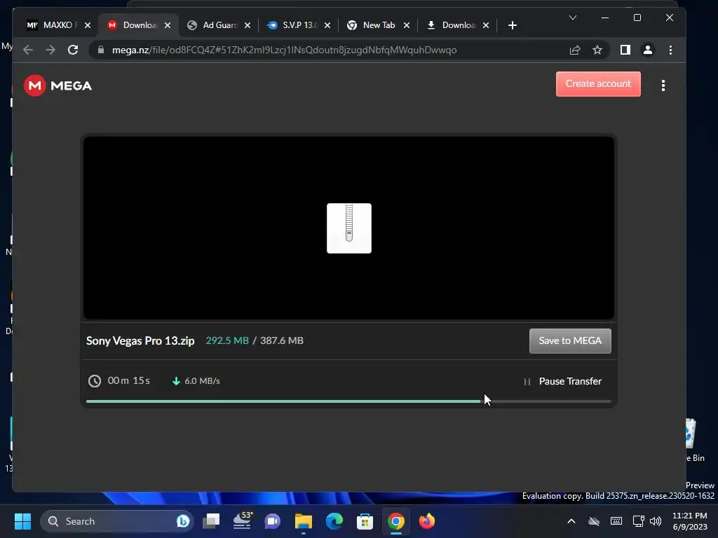Image resolution: width=718 pixels, height=538 pixels.
Task: Click the 00m 15s remaining time text
Action: [x=129, y=380]
